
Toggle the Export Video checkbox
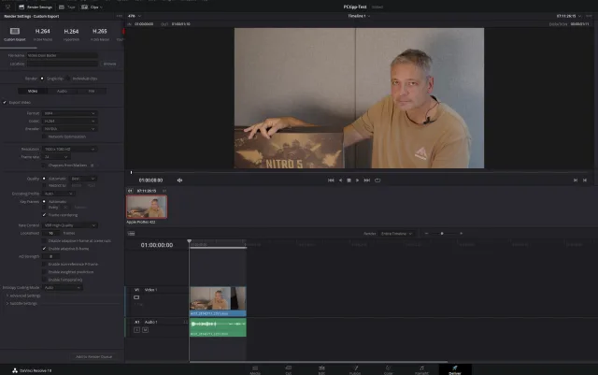click(5, 102)
